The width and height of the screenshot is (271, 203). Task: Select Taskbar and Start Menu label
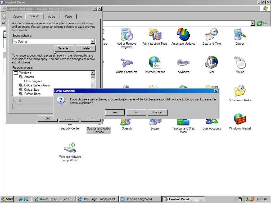point(183,130)
